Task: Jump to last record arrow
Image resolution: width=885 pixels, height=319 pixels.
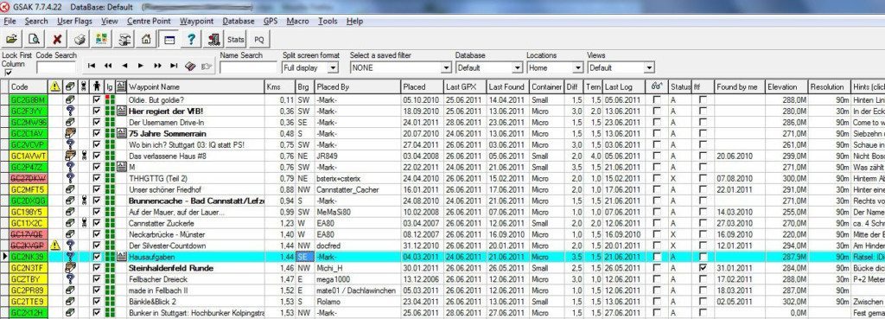Action: (174, 66)
